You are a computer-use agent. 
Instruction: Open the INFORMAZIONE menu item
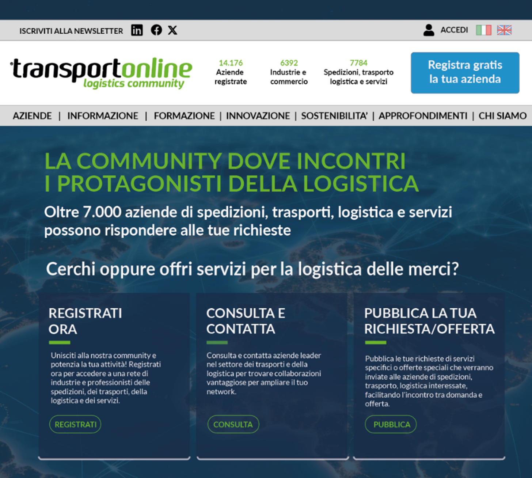[103, 116]
